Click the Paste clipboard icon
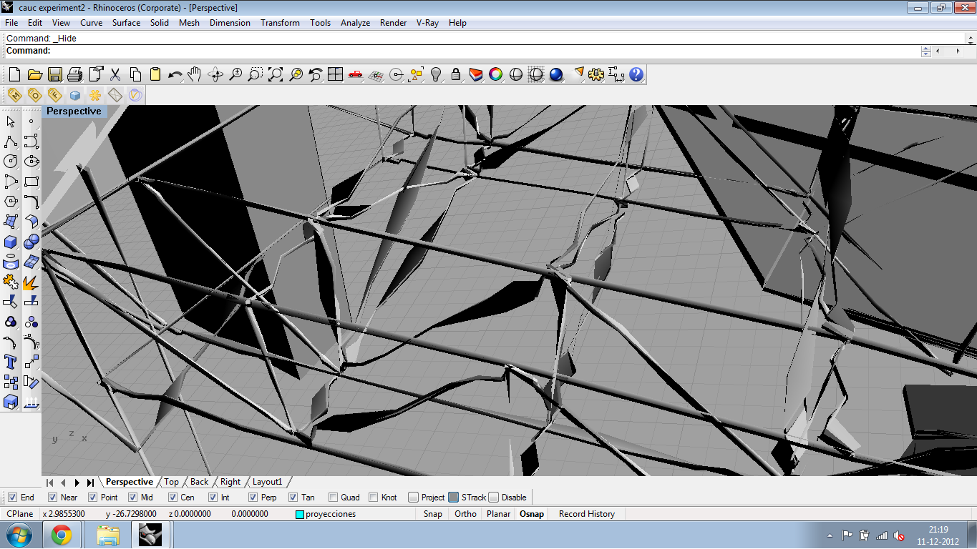 (155, 74)
